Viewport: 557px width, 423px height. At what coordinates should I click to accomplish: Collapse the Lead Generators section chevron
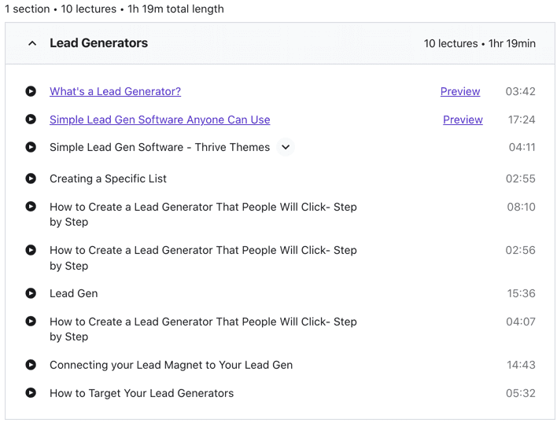pos(32,44)
